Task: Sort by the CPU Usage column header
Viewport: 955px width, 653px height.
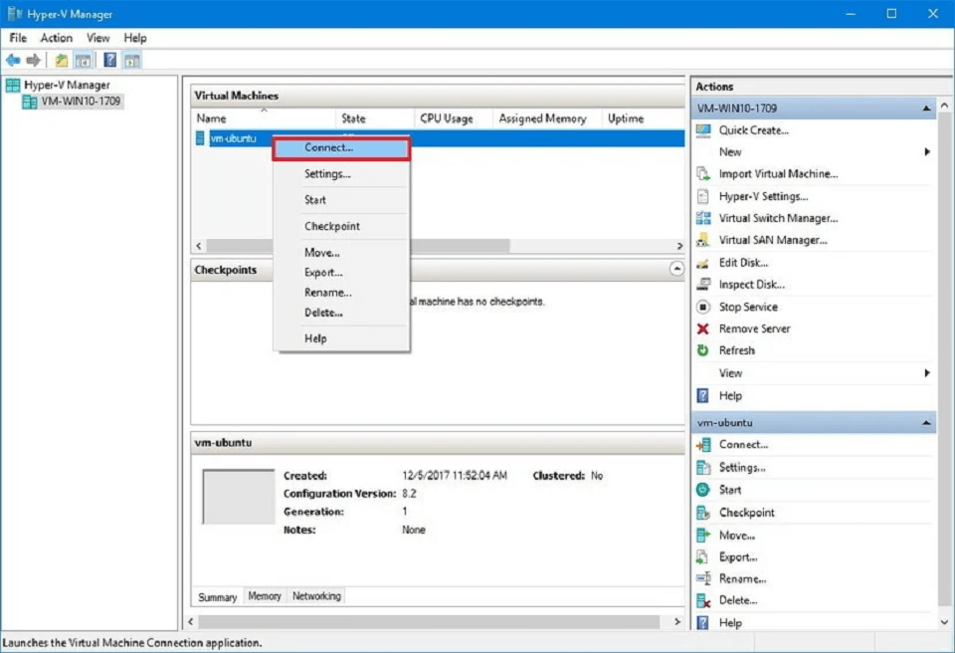Action: 454,118
